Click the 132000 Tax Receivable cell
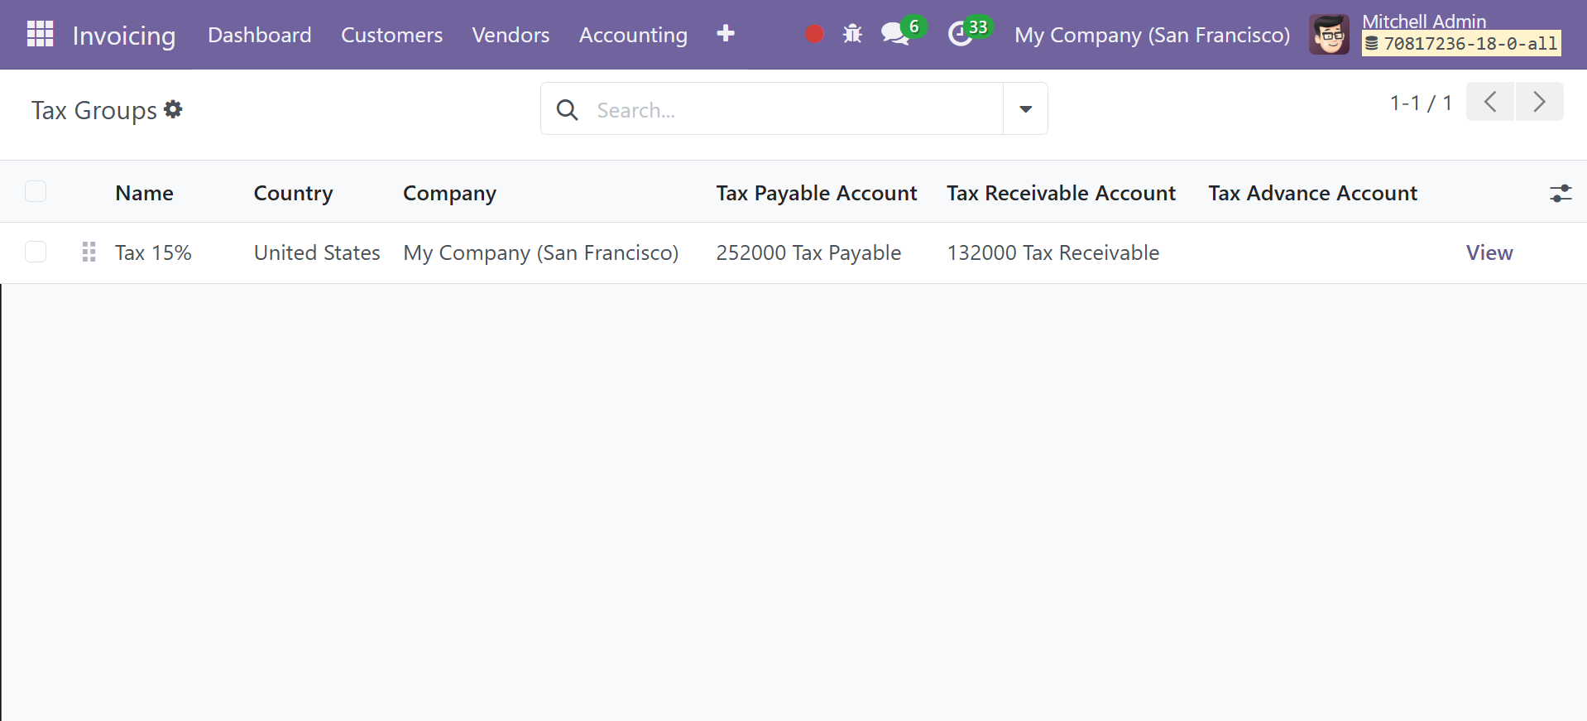This screenshot has width=1587, height=721. [x=1052, y=252]
